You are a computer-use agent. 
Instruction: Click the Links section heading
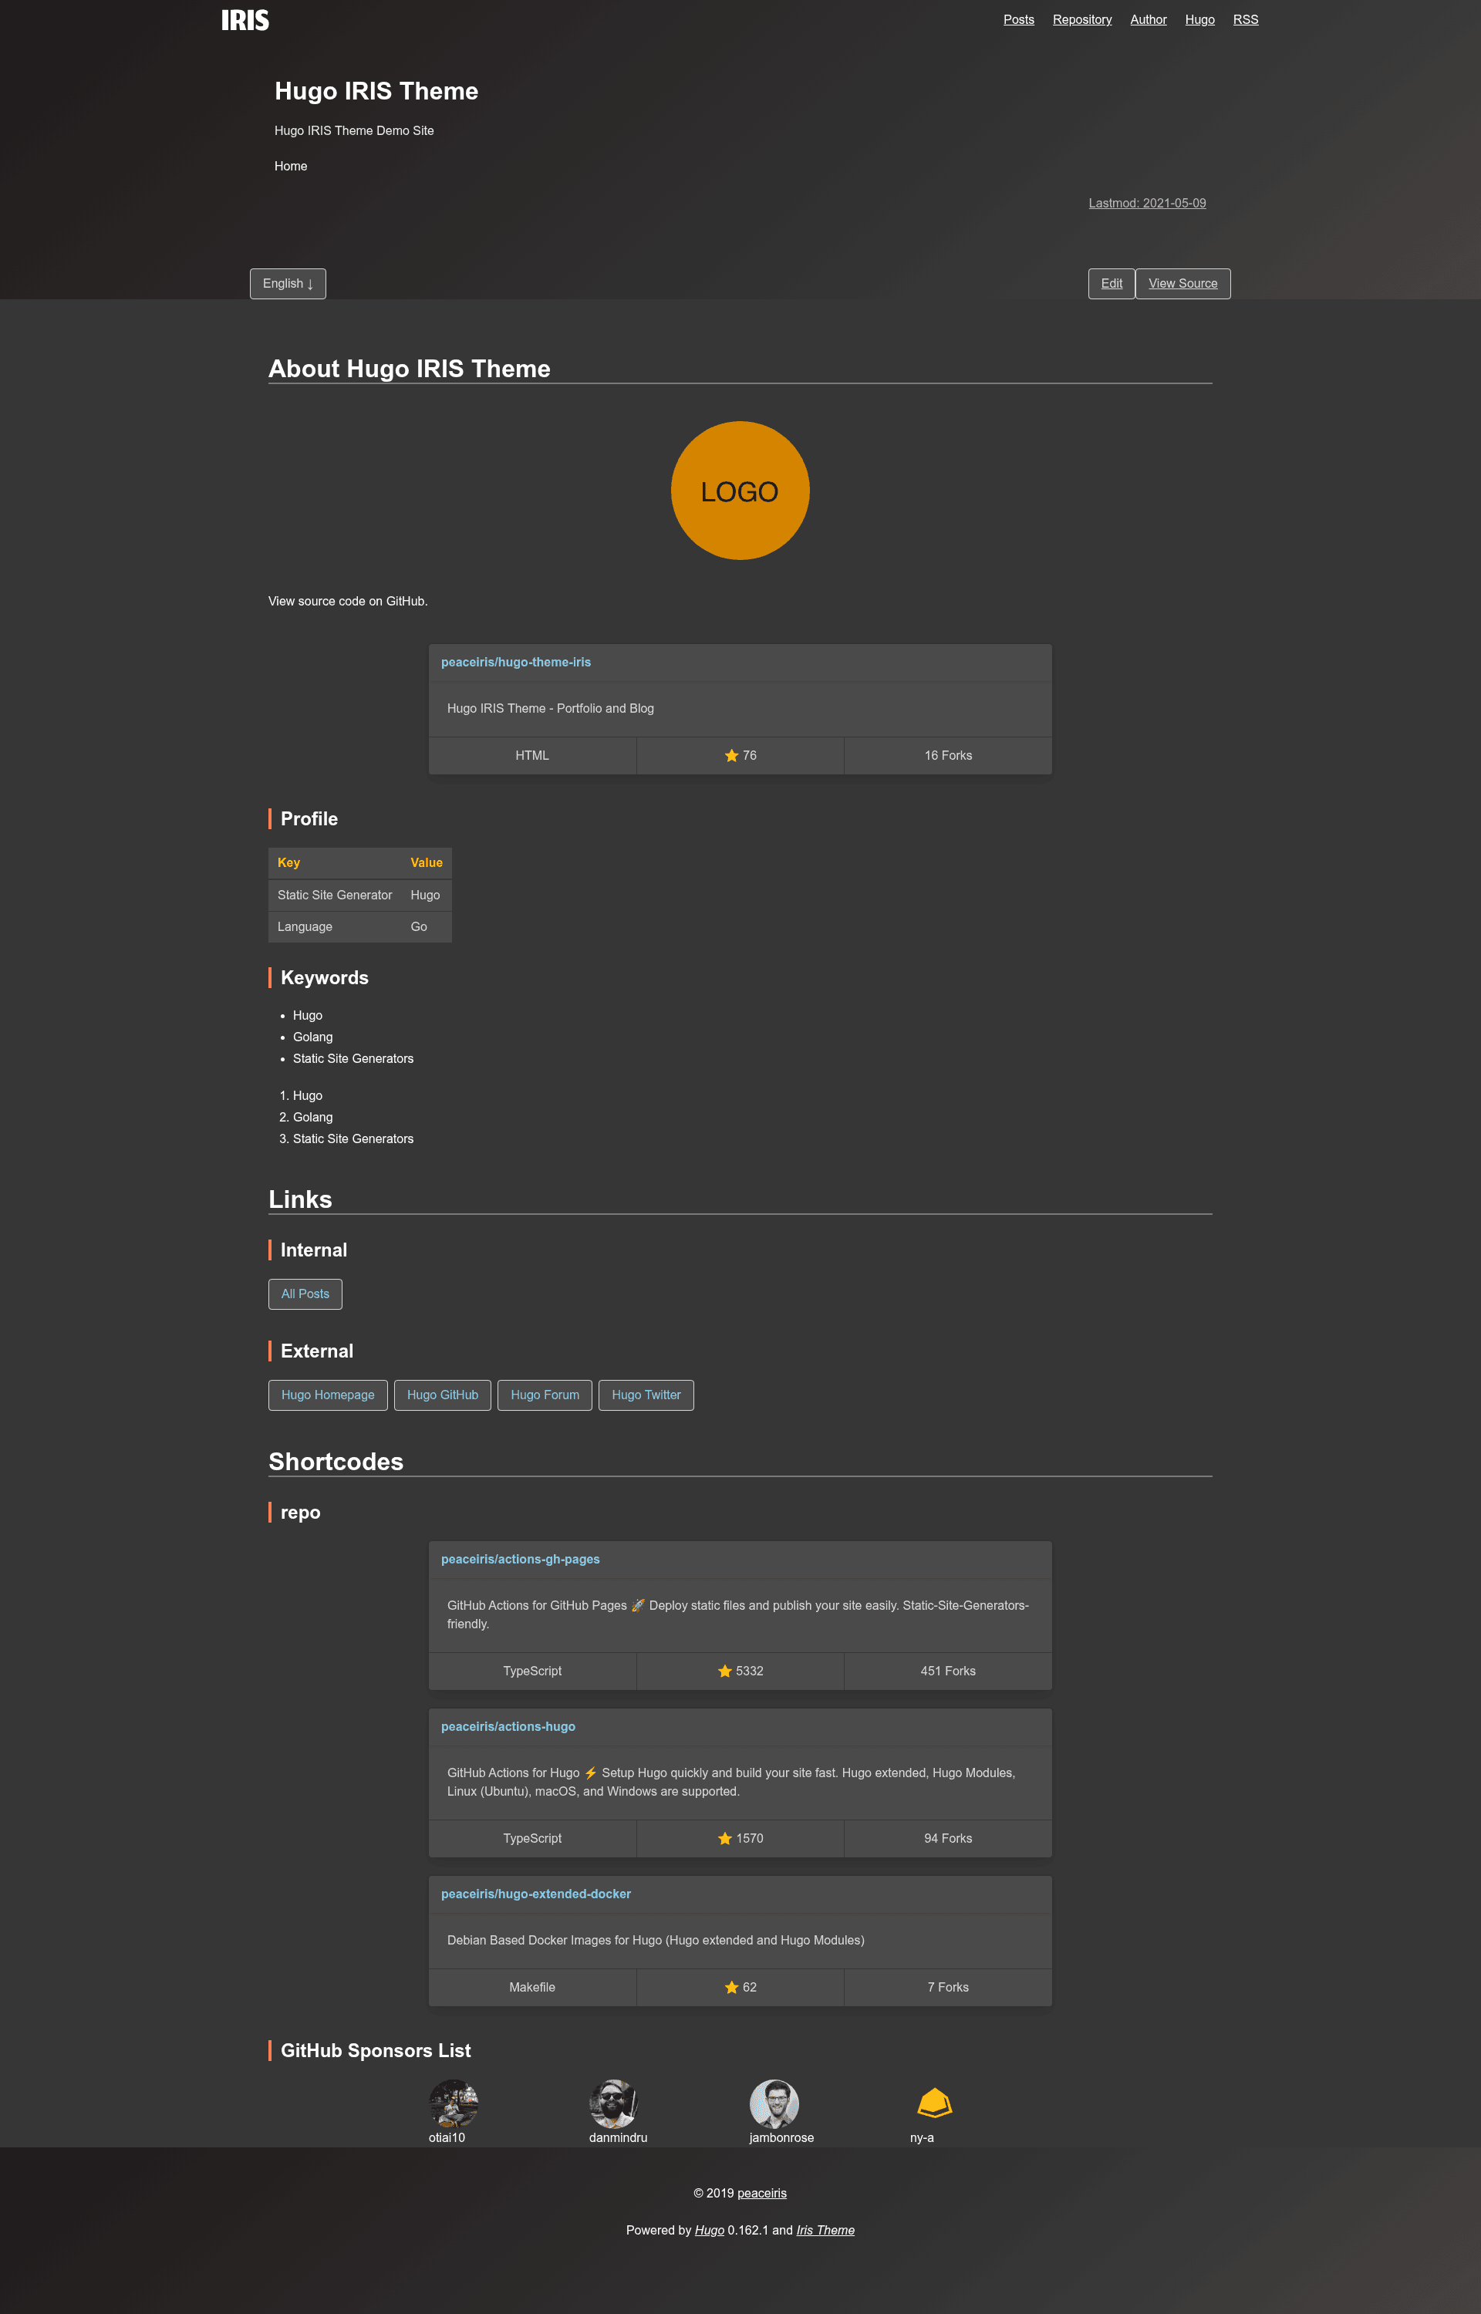tap(300, 1199)
